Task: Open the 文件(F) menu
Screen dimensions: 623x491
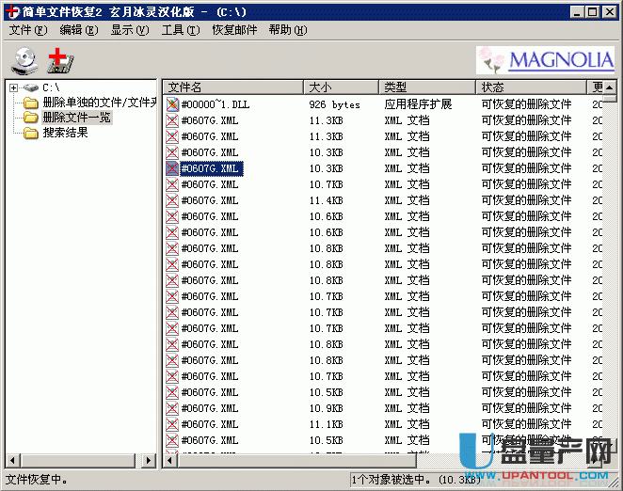Action: click(x=28, y=30)
